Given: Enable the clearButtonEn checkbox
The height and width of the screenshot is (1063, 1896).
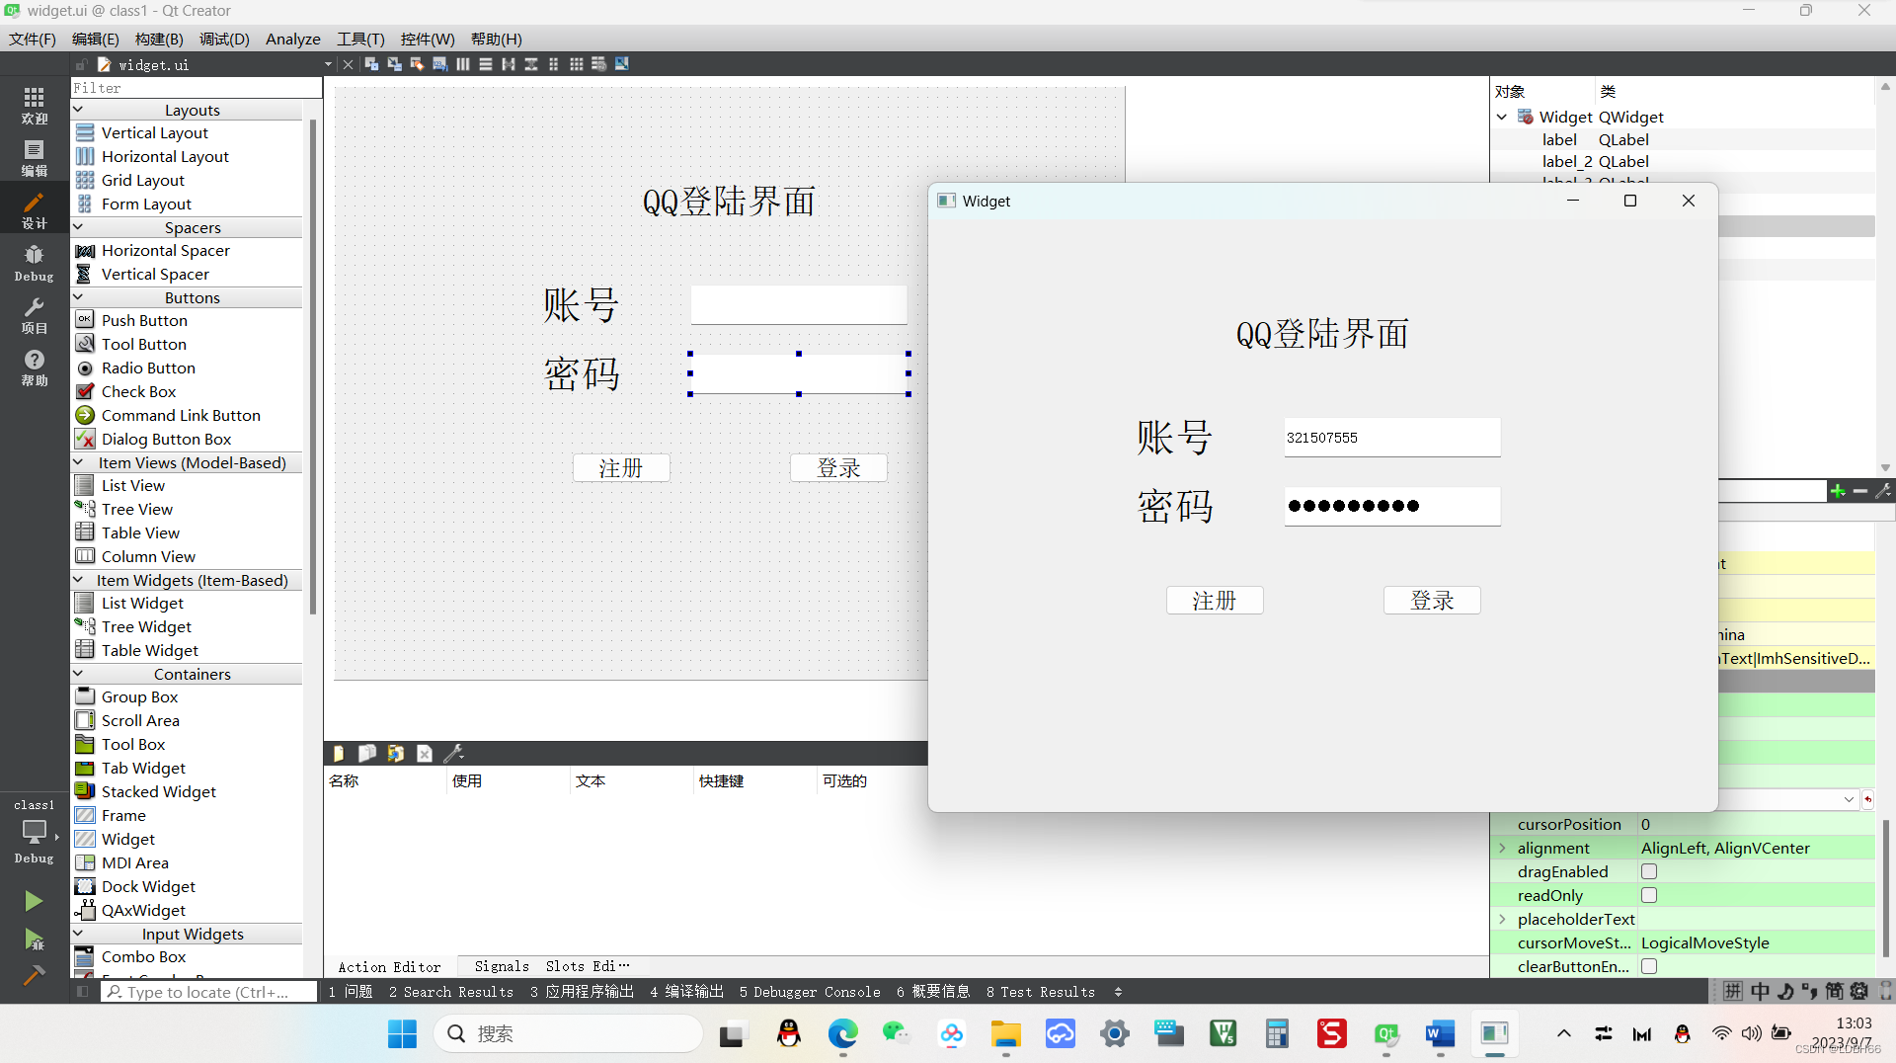Looking at the screenshot, I should click(x=1649, y=966).
